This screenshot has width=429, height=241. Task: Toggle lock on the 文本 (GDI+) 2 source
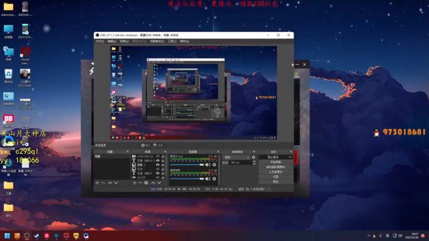coord(163,161)
